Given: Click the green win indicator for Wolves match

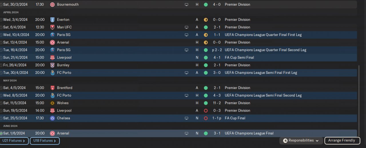Looking at the screenshot, I should click(x=206, y=103).
